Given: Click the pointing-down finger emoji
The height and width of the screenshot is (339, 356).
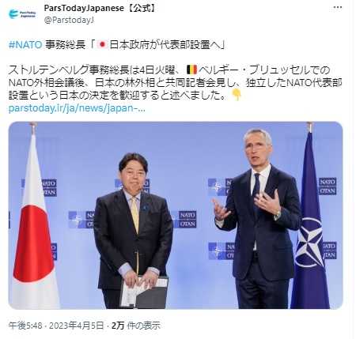Looking at the screenshot, I should click(237, 95).
